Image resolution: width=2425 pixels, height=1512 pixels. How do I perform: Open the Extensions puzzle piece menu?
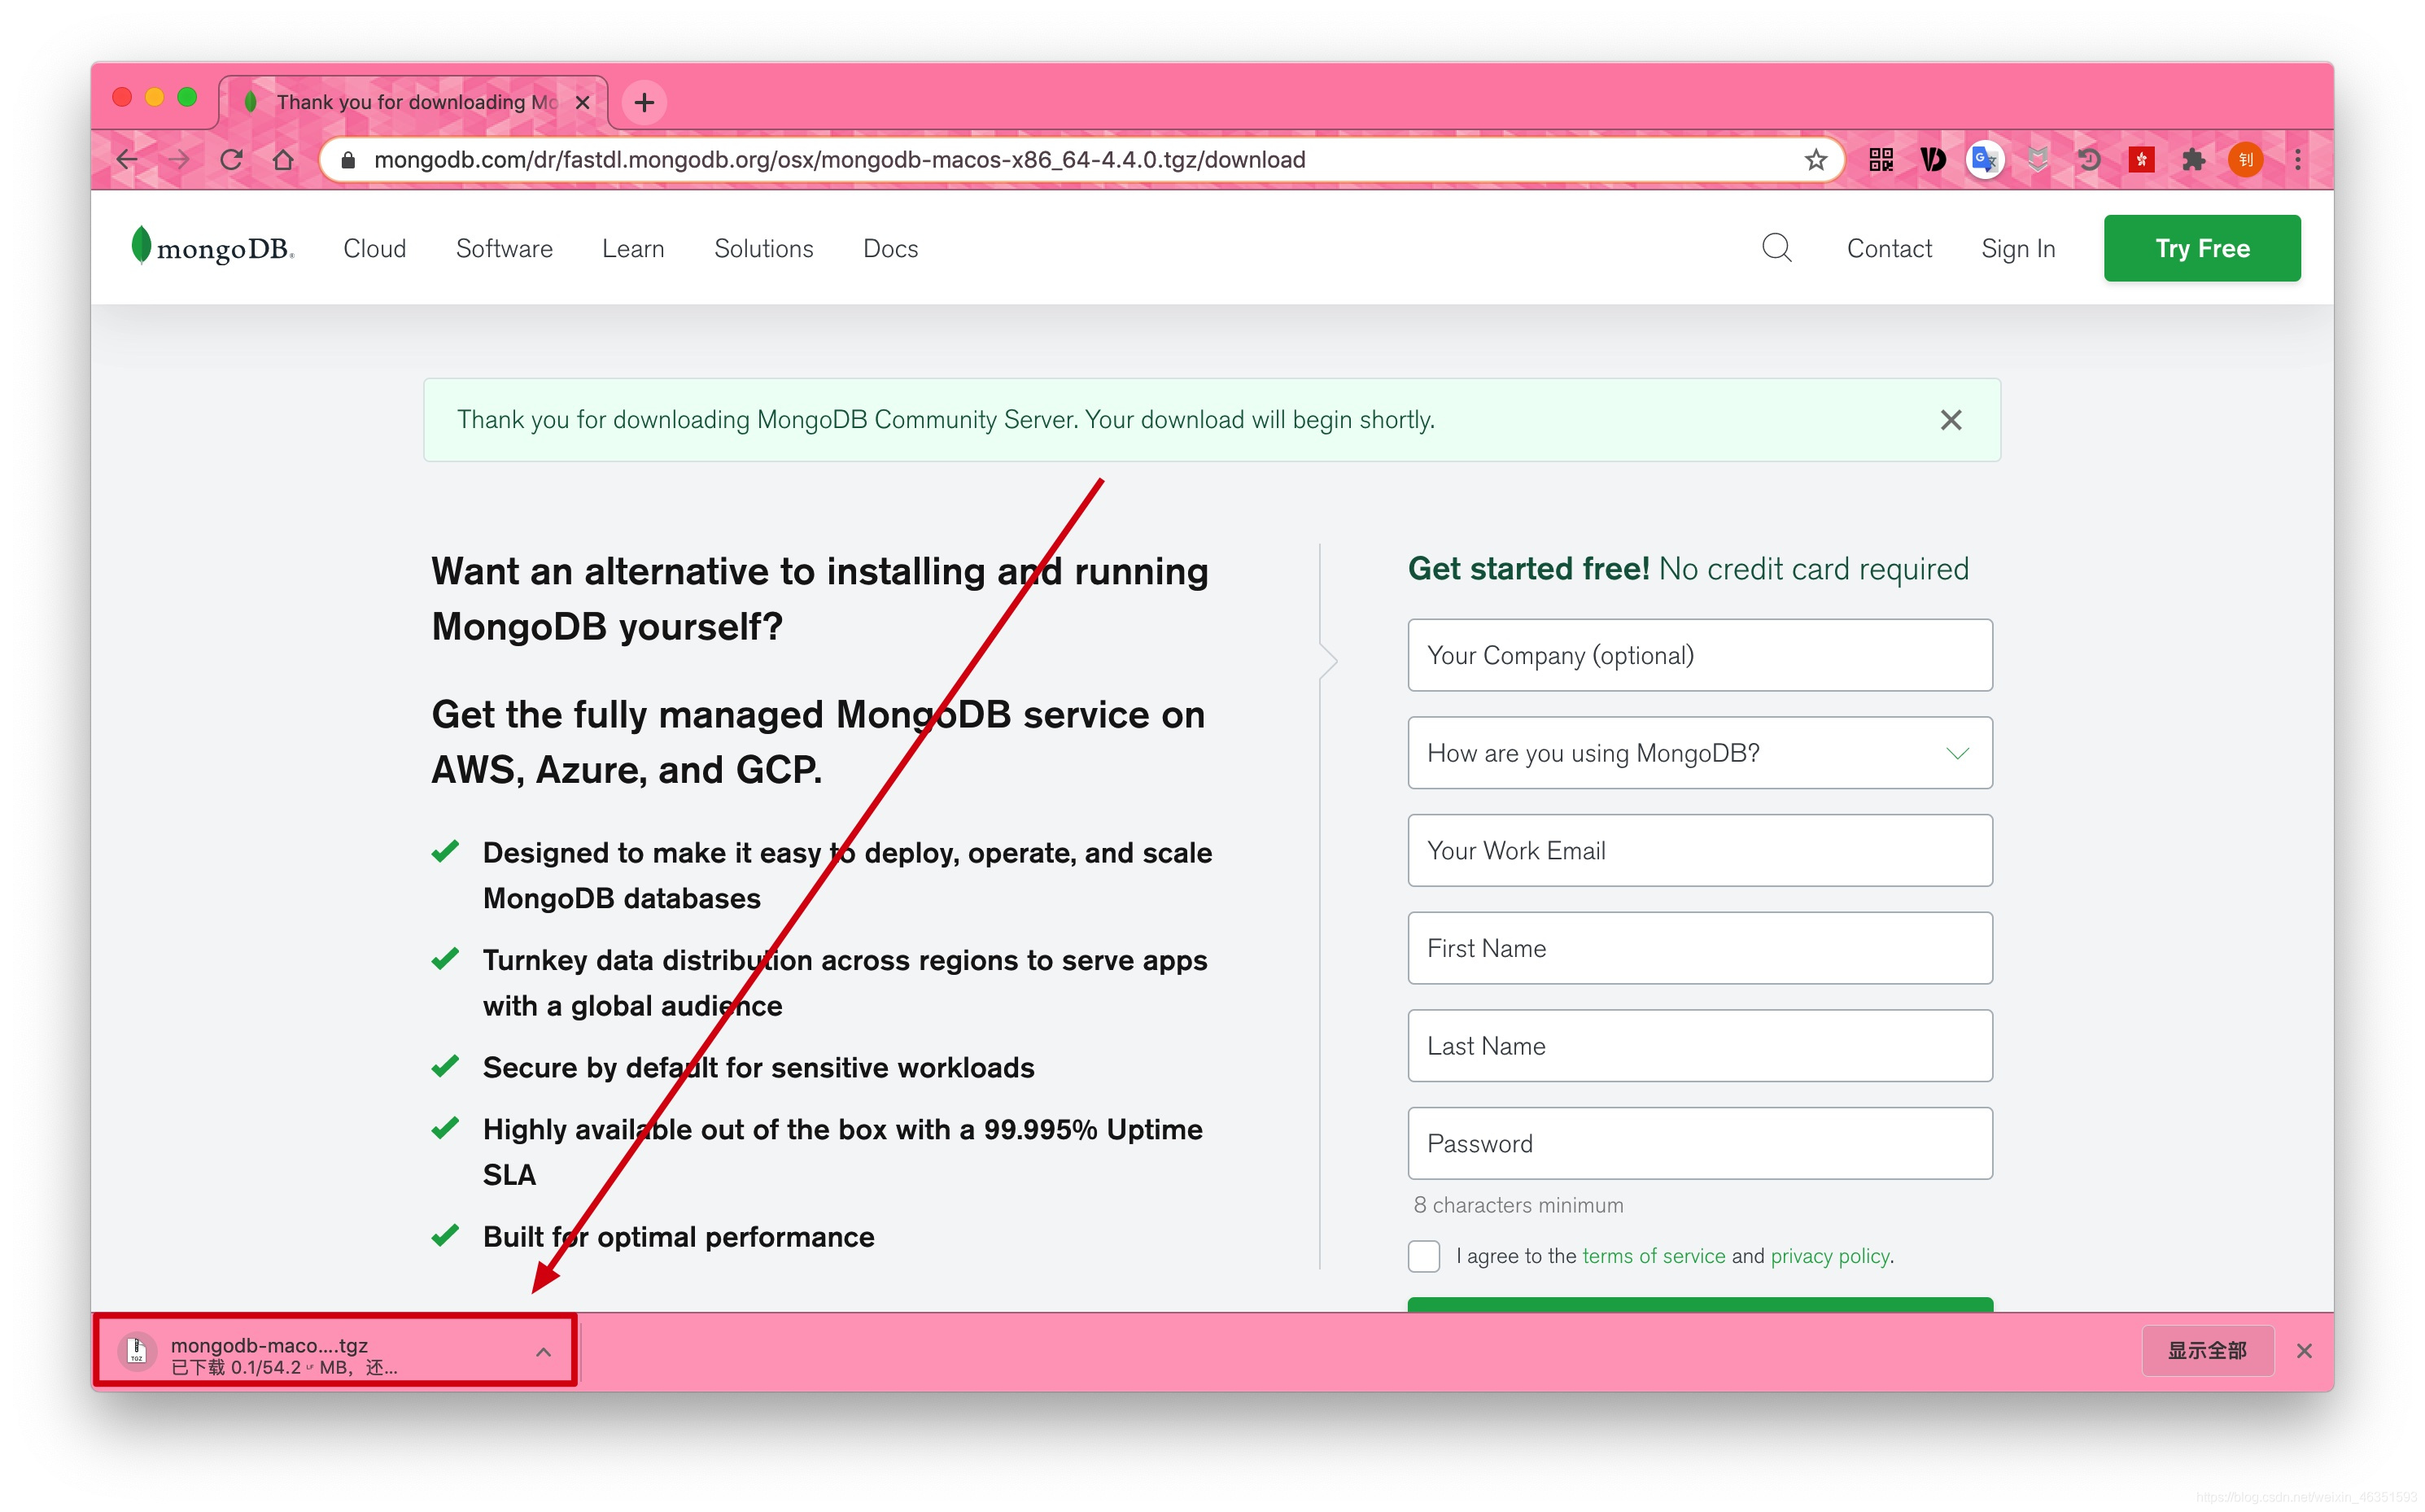click(x=2193, y=160)
